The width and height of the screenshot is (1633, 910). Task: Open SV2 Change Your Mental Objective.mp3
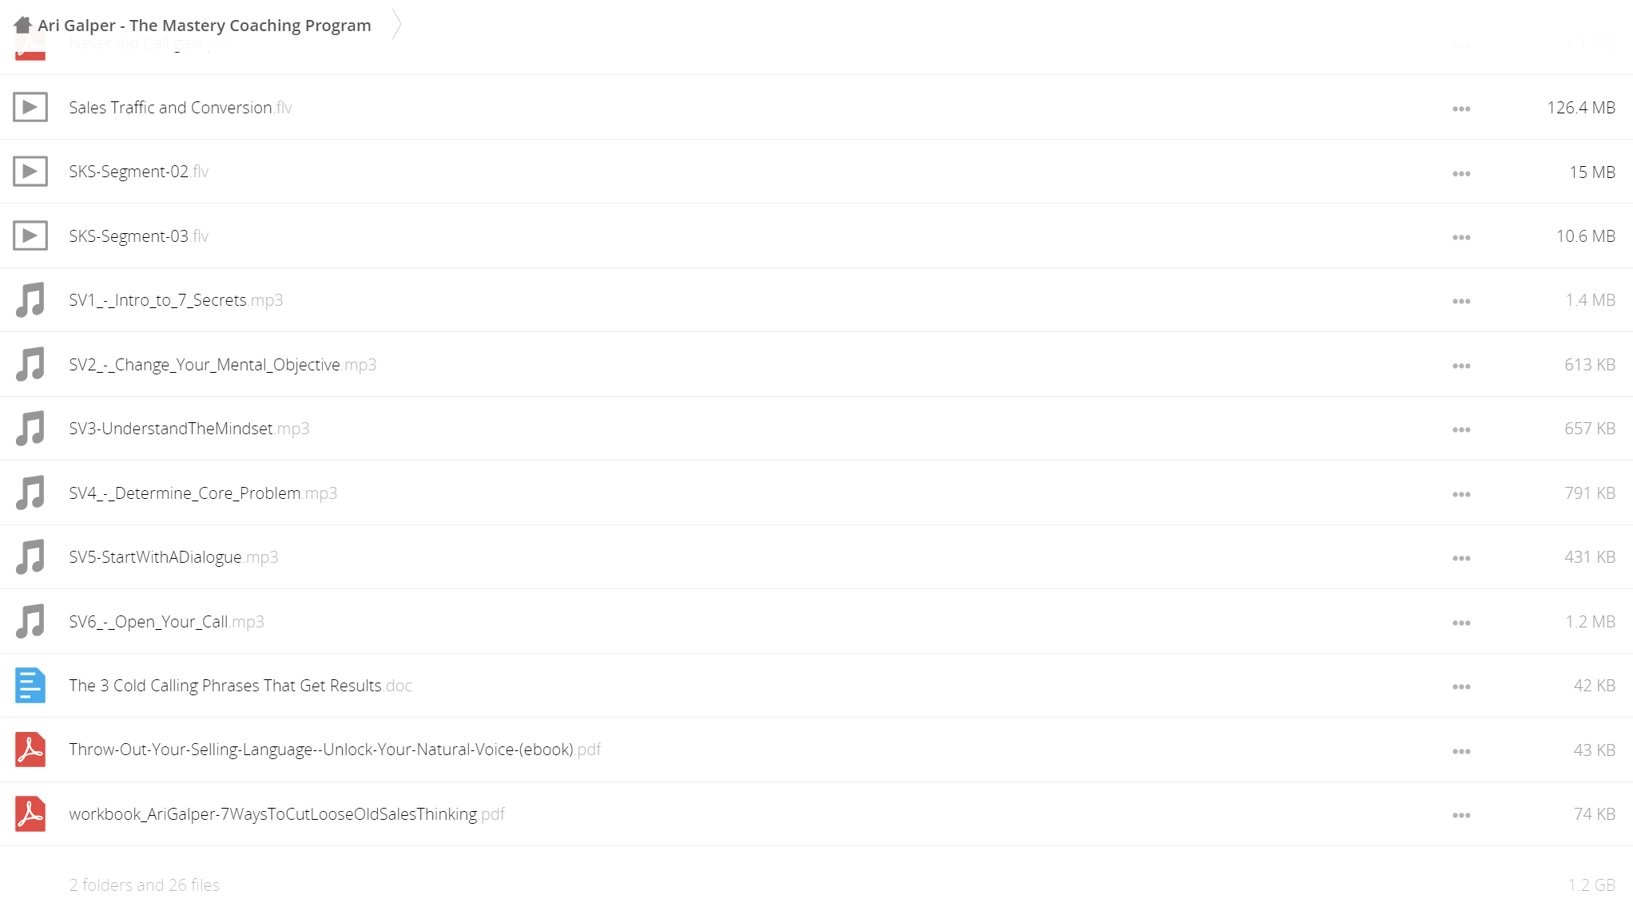pos(223,365)
